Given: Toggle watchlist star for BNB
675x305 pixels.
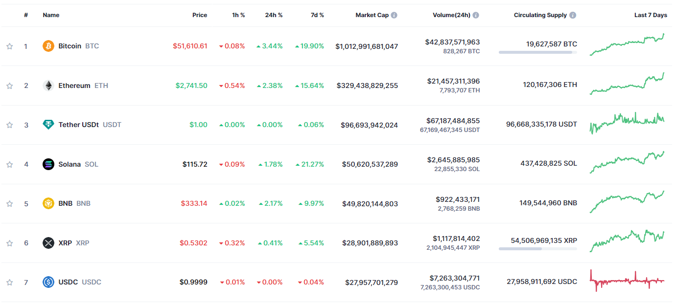Looking at the screenshot, I should click(x=9, y=204).
